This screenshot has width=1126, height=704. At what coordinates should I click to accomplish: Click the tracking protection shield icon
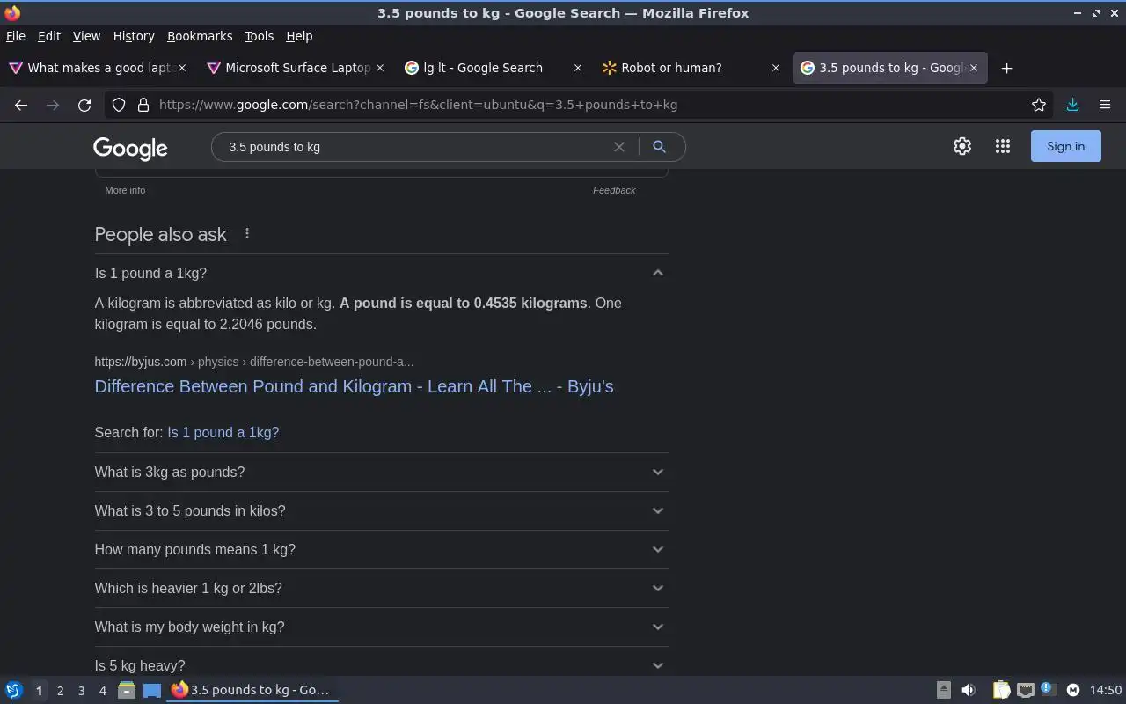click(119, 105)
